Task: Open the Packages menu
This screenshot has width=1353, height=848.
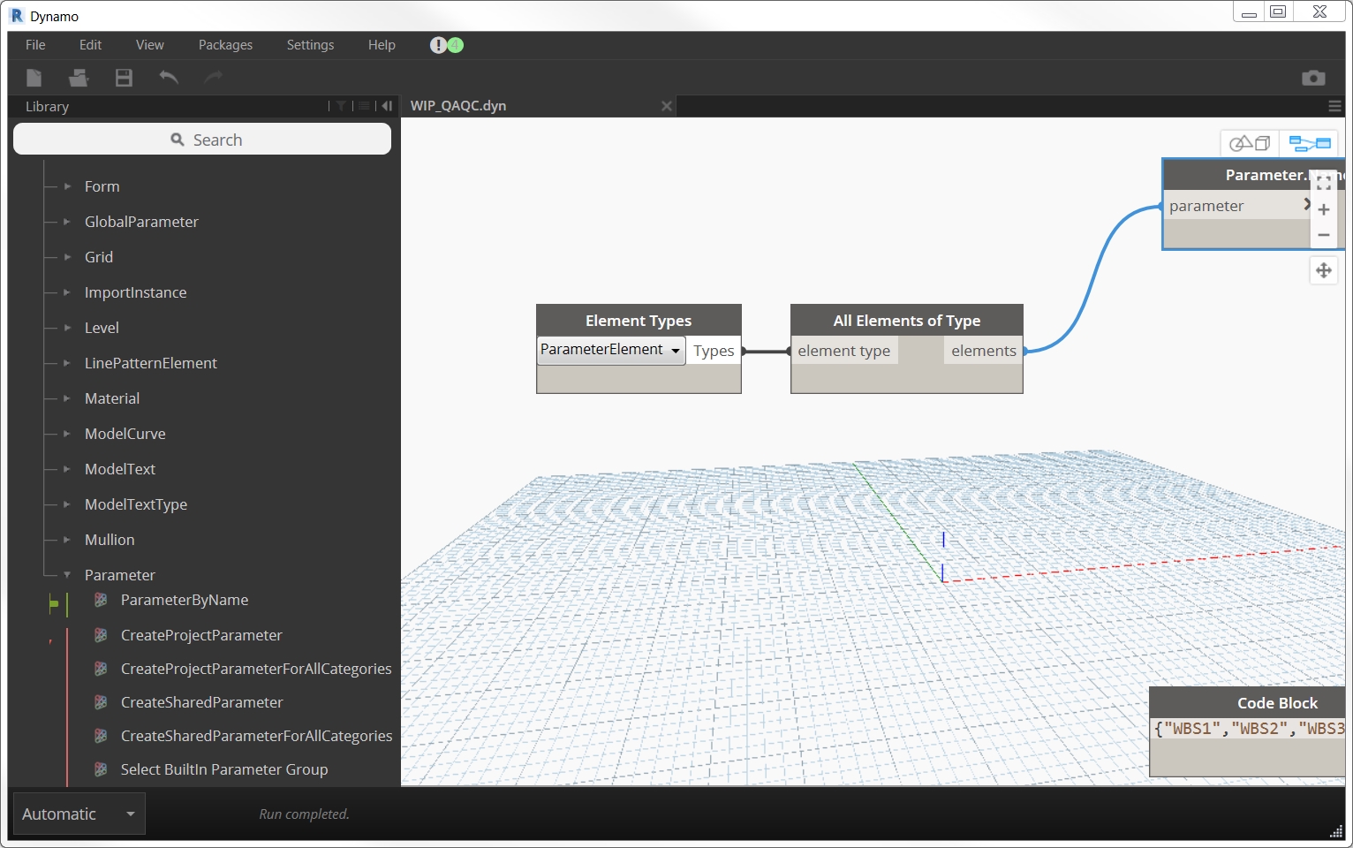Action: click(225, 44)
